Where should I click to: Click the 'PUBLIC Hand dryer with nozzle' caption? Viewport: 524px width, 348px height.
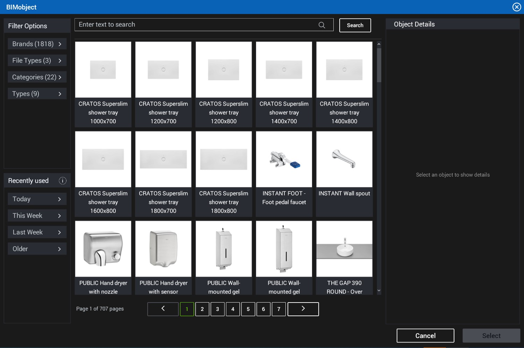pos(103,287)
